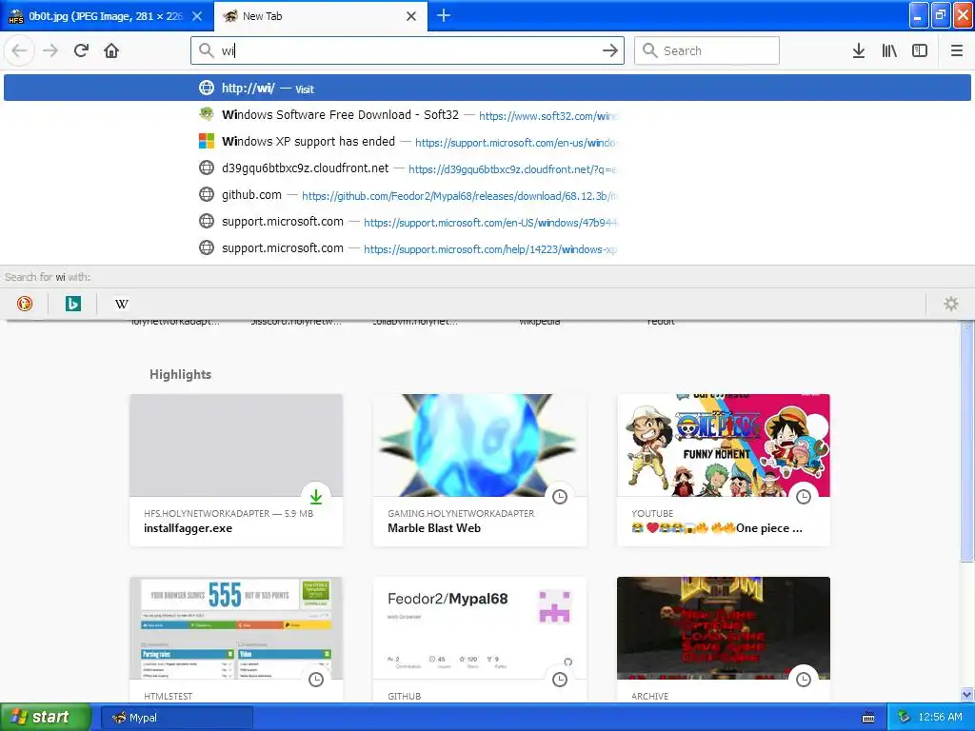Image resolution: width=975 pixels, height=731 pixels.
Task: Open the One piece funny moment YouTube thumbnail
Action: [x=724, y=445]
